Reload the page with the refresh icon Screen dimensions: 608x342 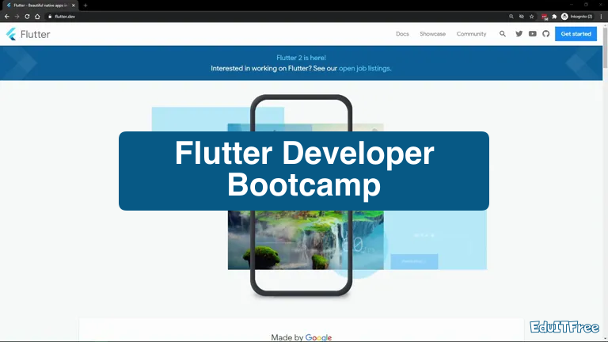click(x=27, y=17)
